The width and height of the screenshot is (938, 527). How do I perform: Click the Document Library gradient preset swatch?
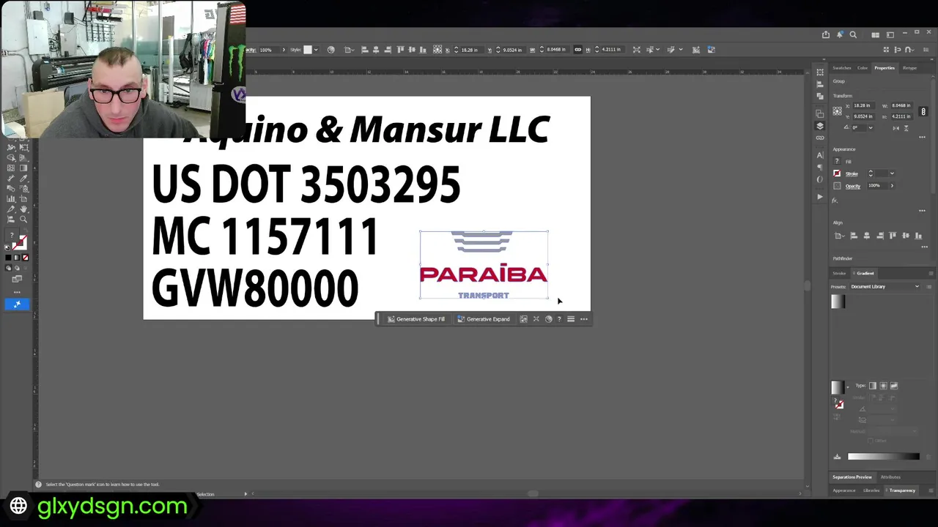pos(838,302)
